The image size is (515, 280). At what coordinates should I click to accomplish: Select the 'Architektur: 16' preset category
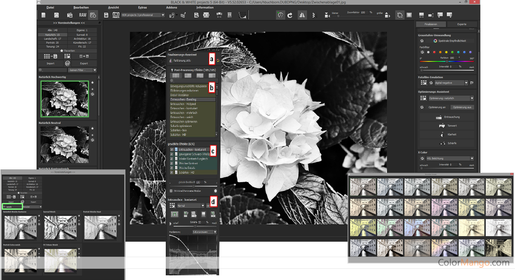[82, 39]
